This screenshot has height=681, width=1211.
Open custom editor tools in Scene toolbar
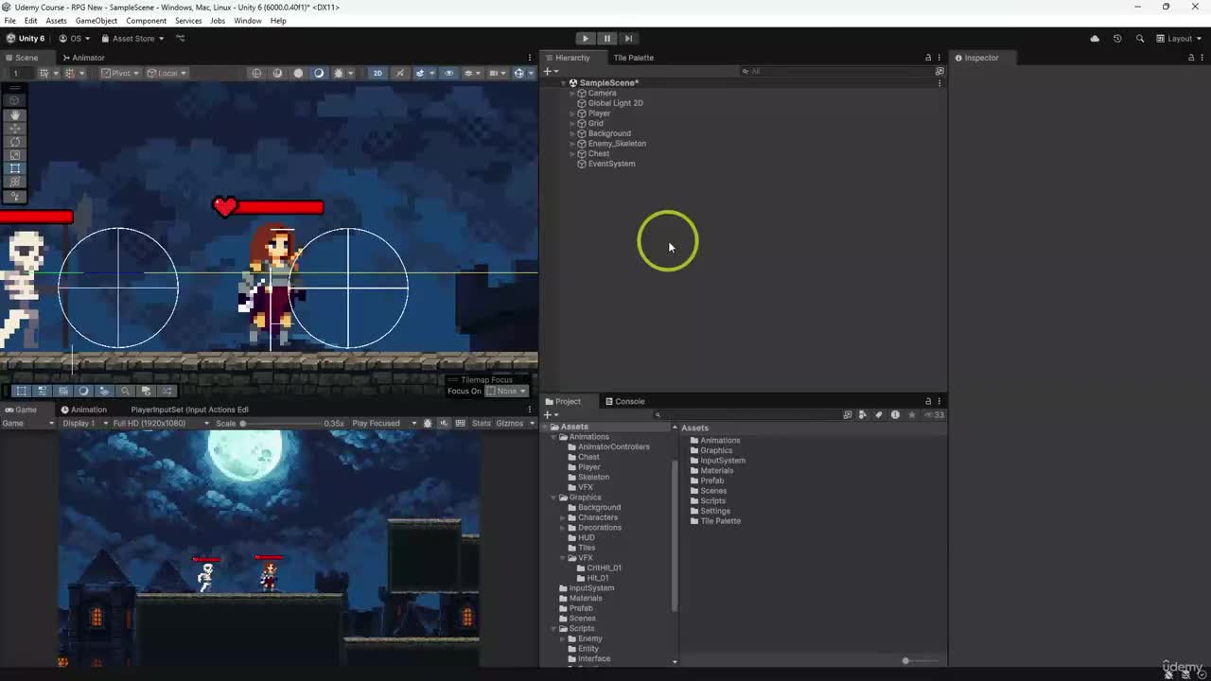pyautogui.click(x=15, y=197)
